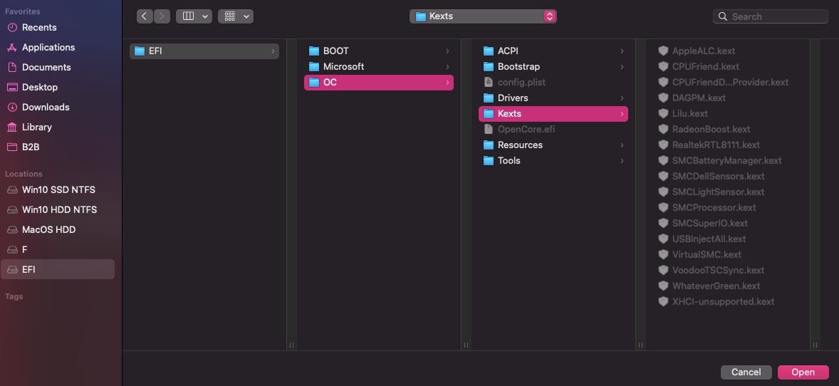Screen dimensions: 839x386
Task: Click the grid grouping icon in toolbar
Action: 229,16
